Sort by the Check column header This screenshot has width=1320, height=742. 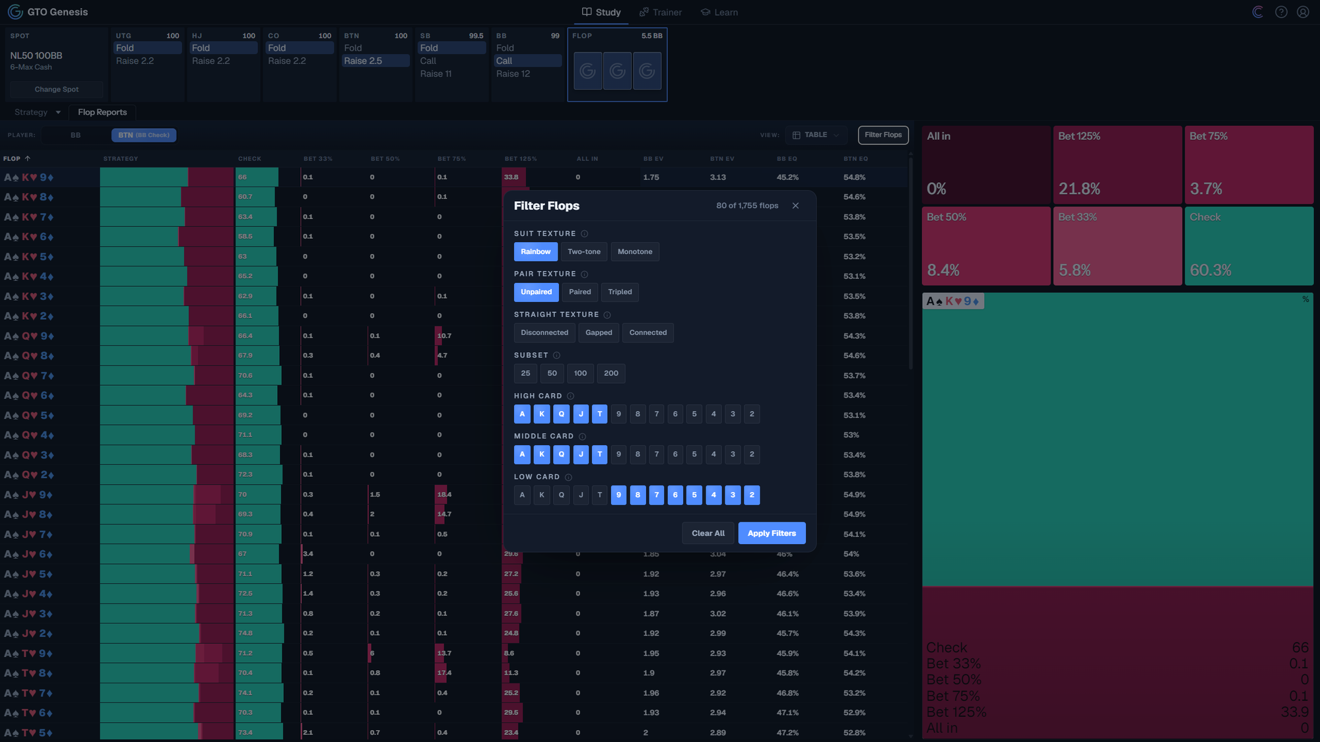coord(249,159)
